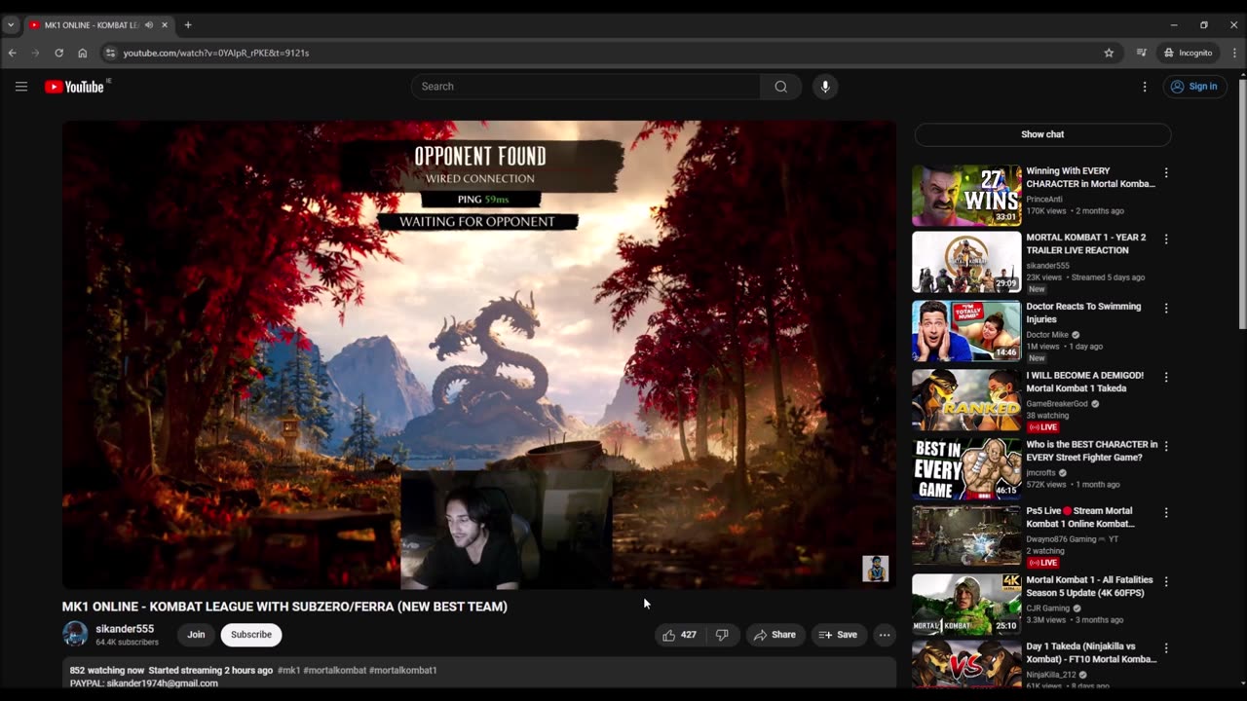Open options for Best Character Street Fighter video
The width and height of the screenshot is (1247, 701).
point(1166,447)
